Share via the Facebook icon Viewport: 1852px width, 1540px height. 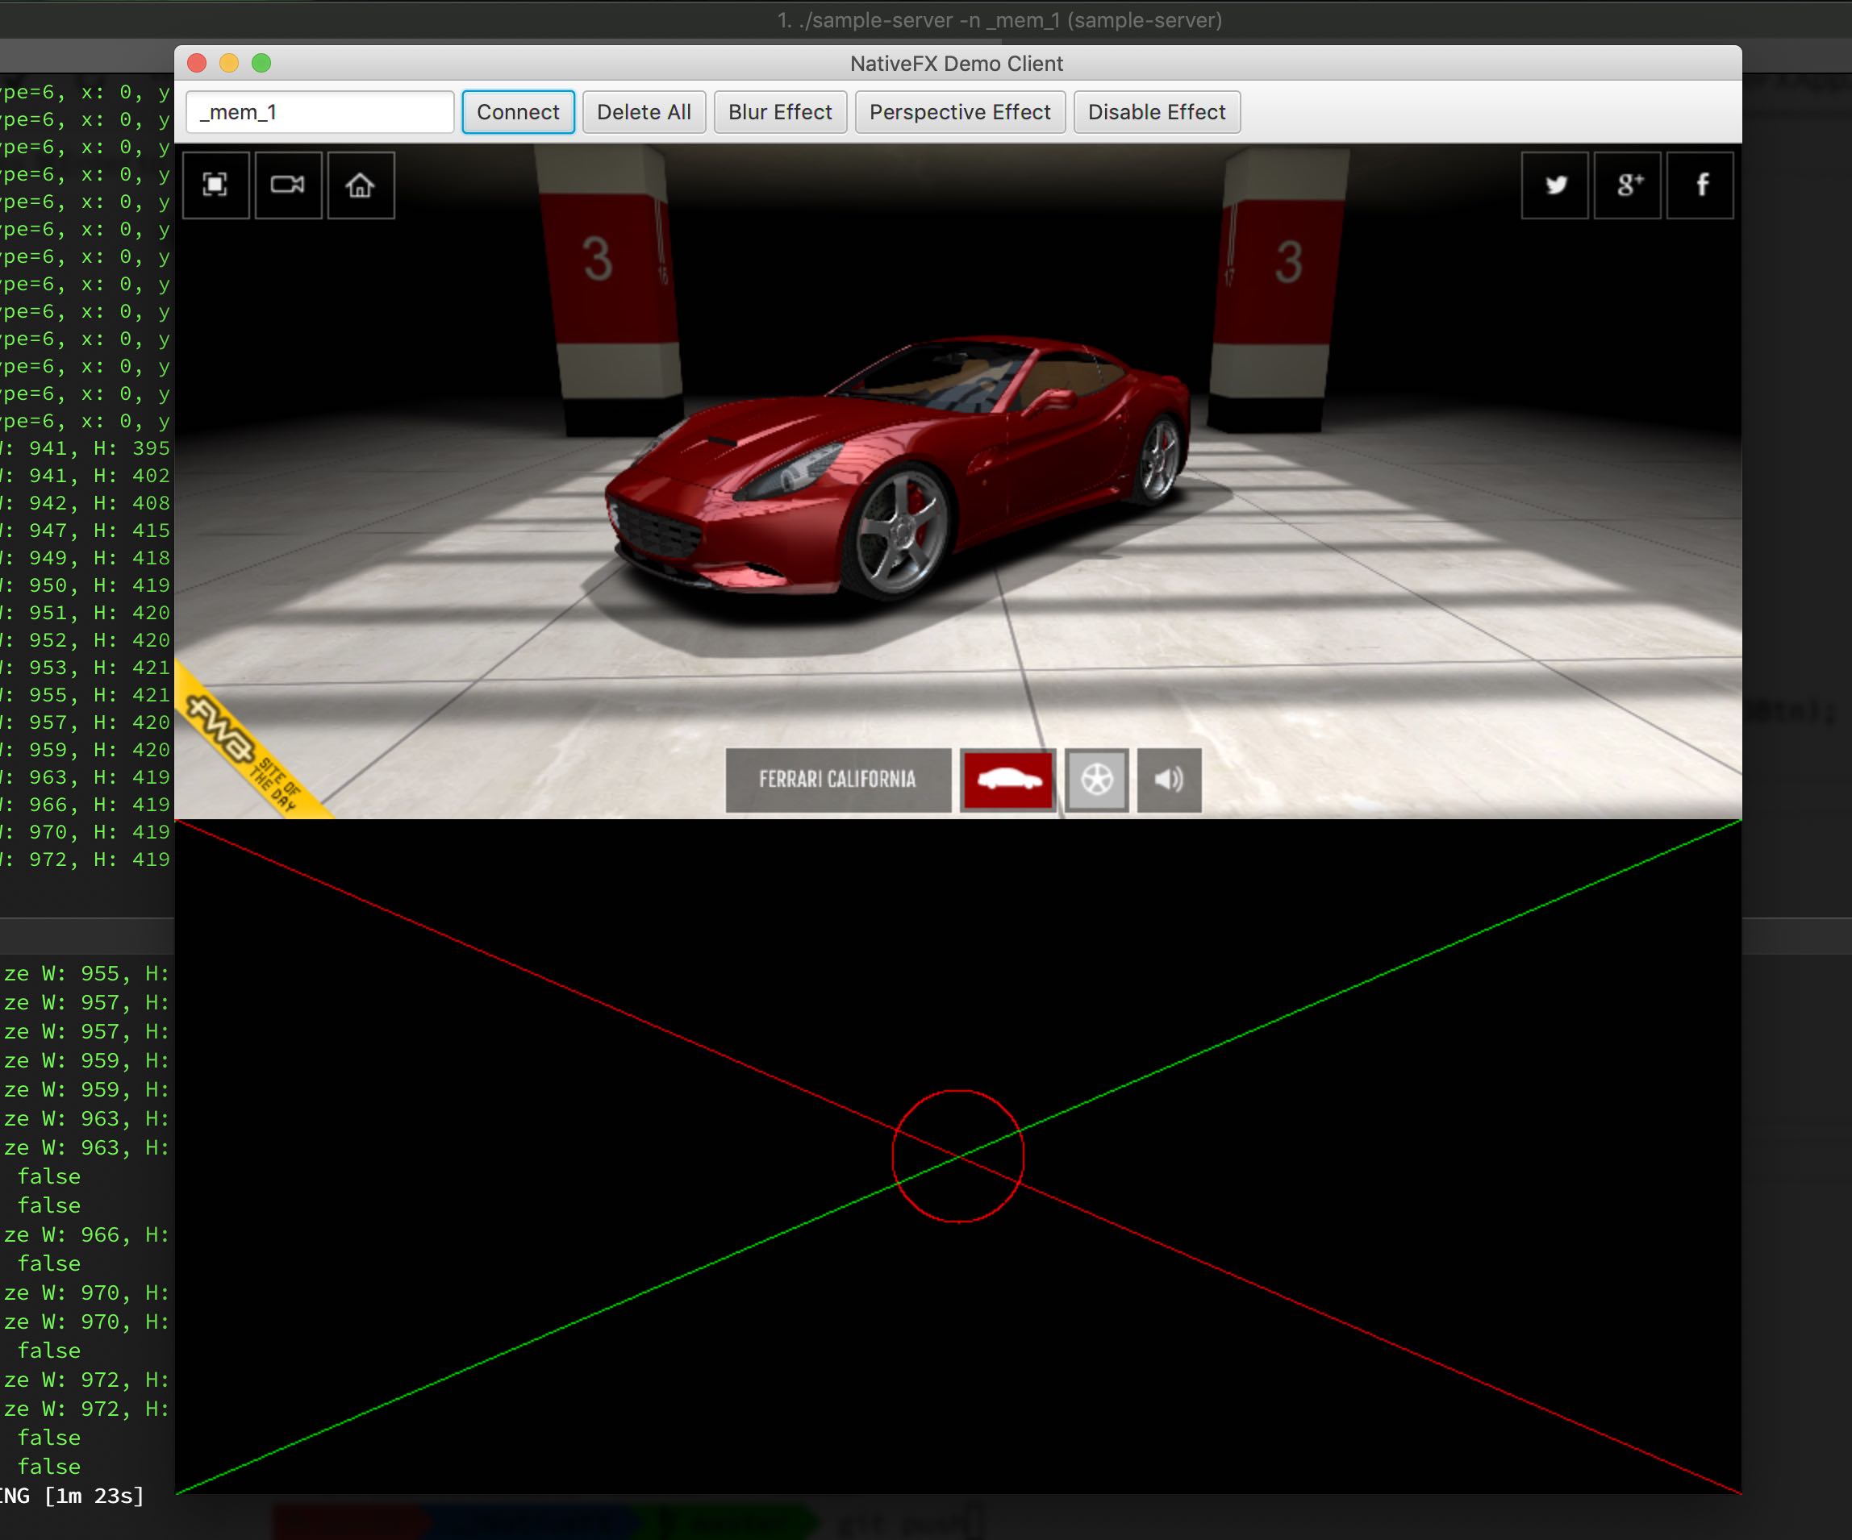pyautogui.click(x=1701, y=185)
